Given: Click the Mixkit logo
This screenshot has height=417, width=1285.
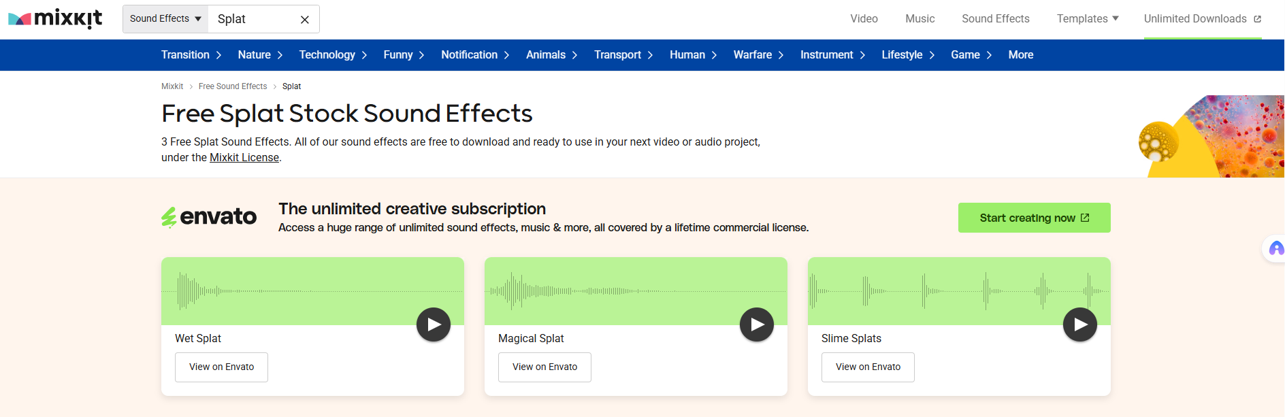Looking at the screenshot, I should (55, 19).
